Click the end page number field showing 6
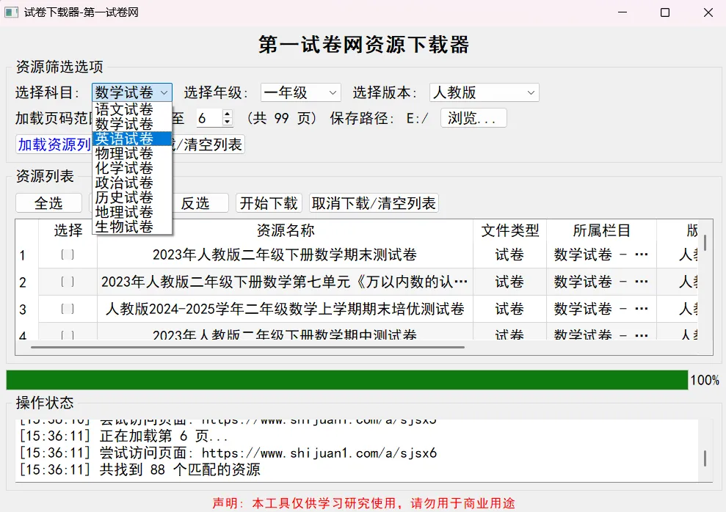Viewport: 726px width, 512px height. tap(209, 118)
